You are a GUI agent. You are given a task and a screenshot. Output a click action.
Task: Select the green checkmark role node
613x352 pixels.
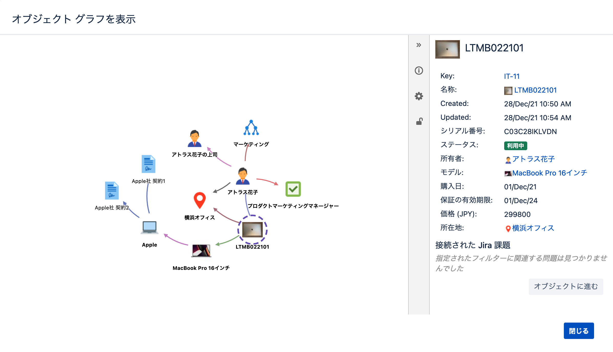[x=293, y=189]
